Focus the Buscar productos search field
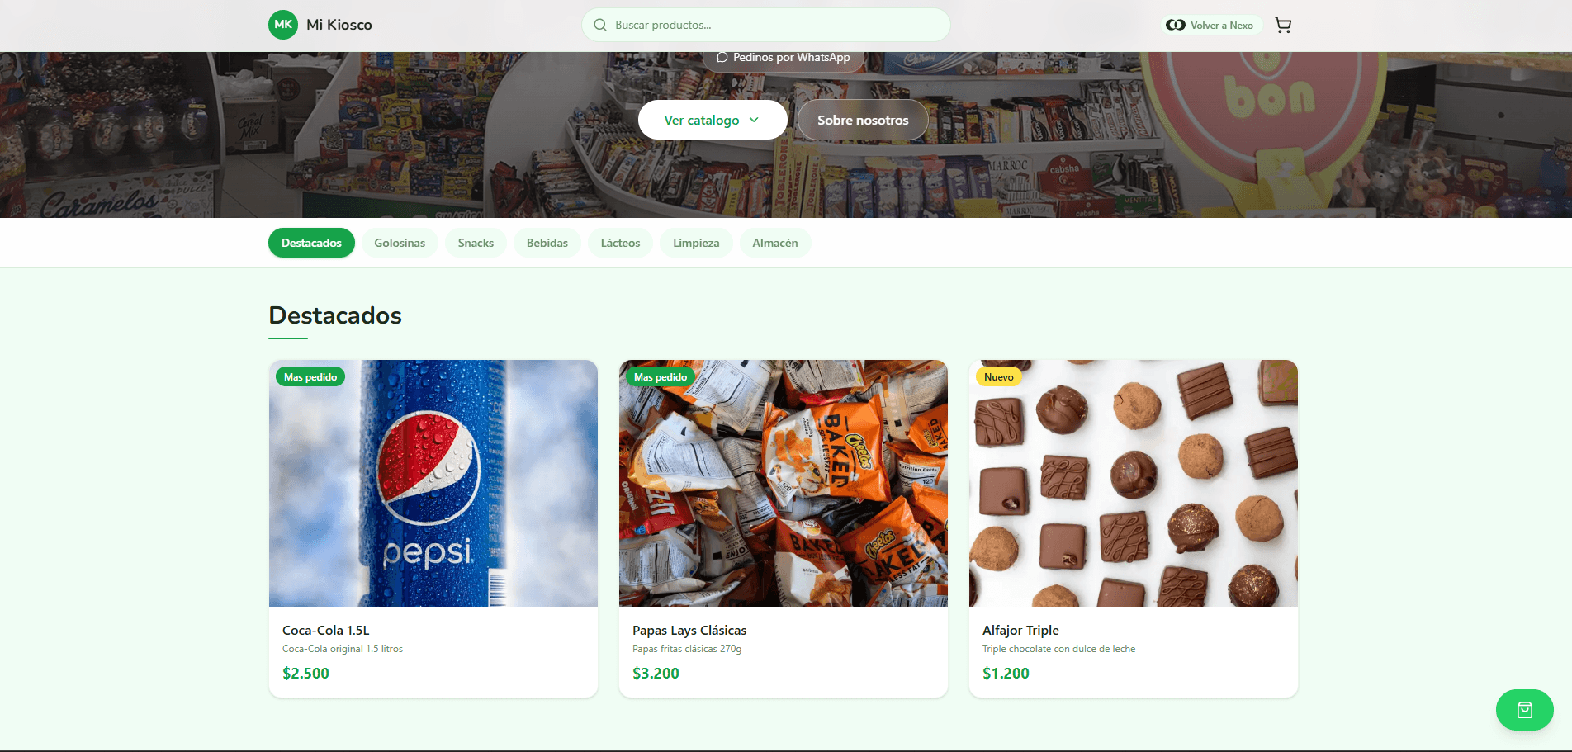 tap(766, 25)
